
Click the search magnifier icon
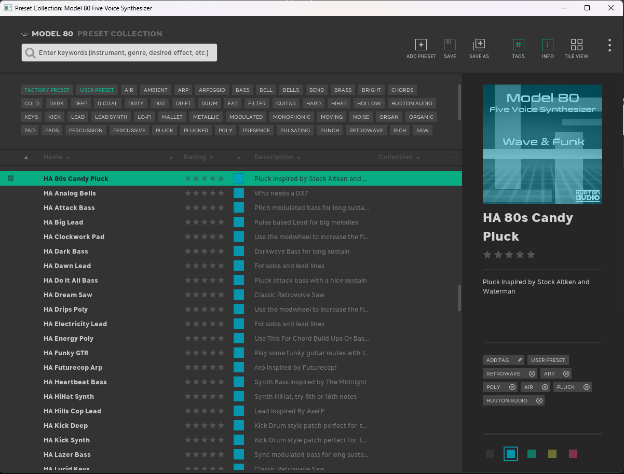coord(31,53)
